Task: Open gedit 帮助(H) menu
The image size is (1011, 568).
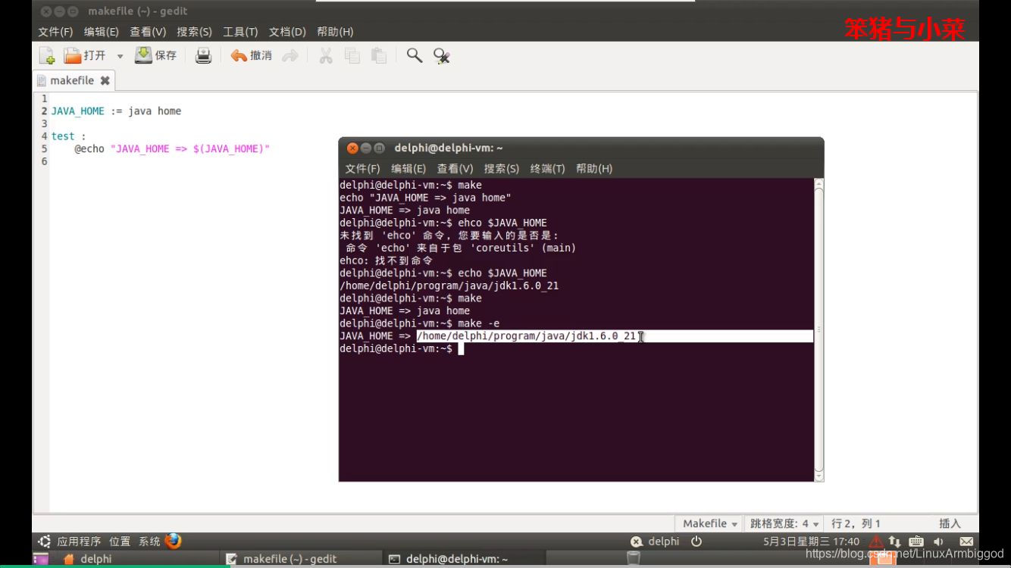Action: [335, 32]
